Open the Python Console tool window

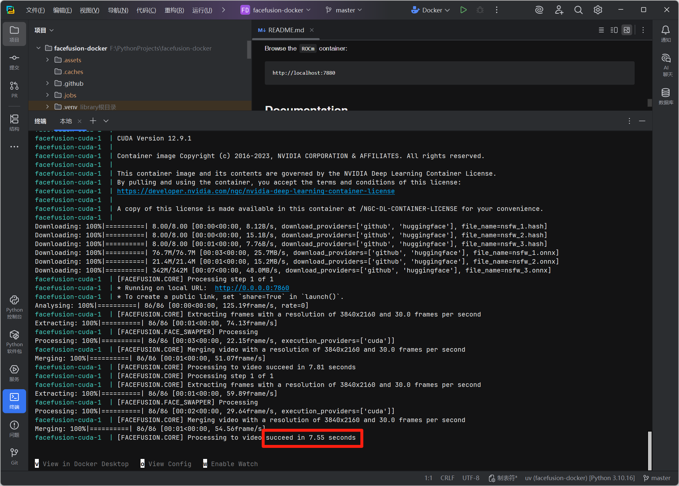14,307
